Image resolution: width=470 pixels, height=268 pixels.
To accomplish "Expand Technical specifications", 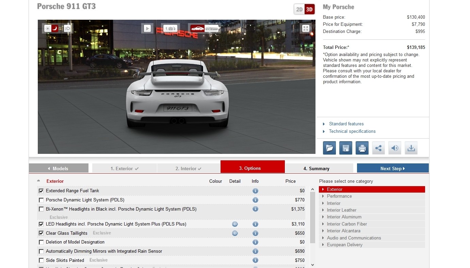I will coord(352,131).
